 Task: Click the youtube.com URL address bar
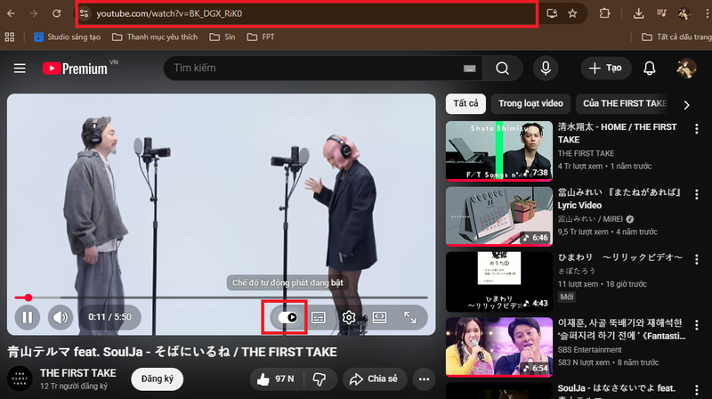click(x=307, y=13)
